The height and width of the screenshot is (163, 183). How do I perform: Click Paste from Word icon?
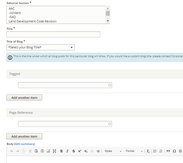click(x=48, y=151)
